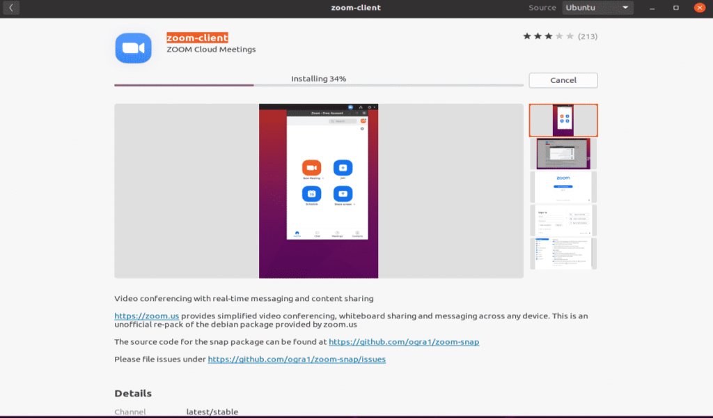Select the last screenshot thumbnail
The width and height of the screenshot is (713, 418).
tap(563, 252)
